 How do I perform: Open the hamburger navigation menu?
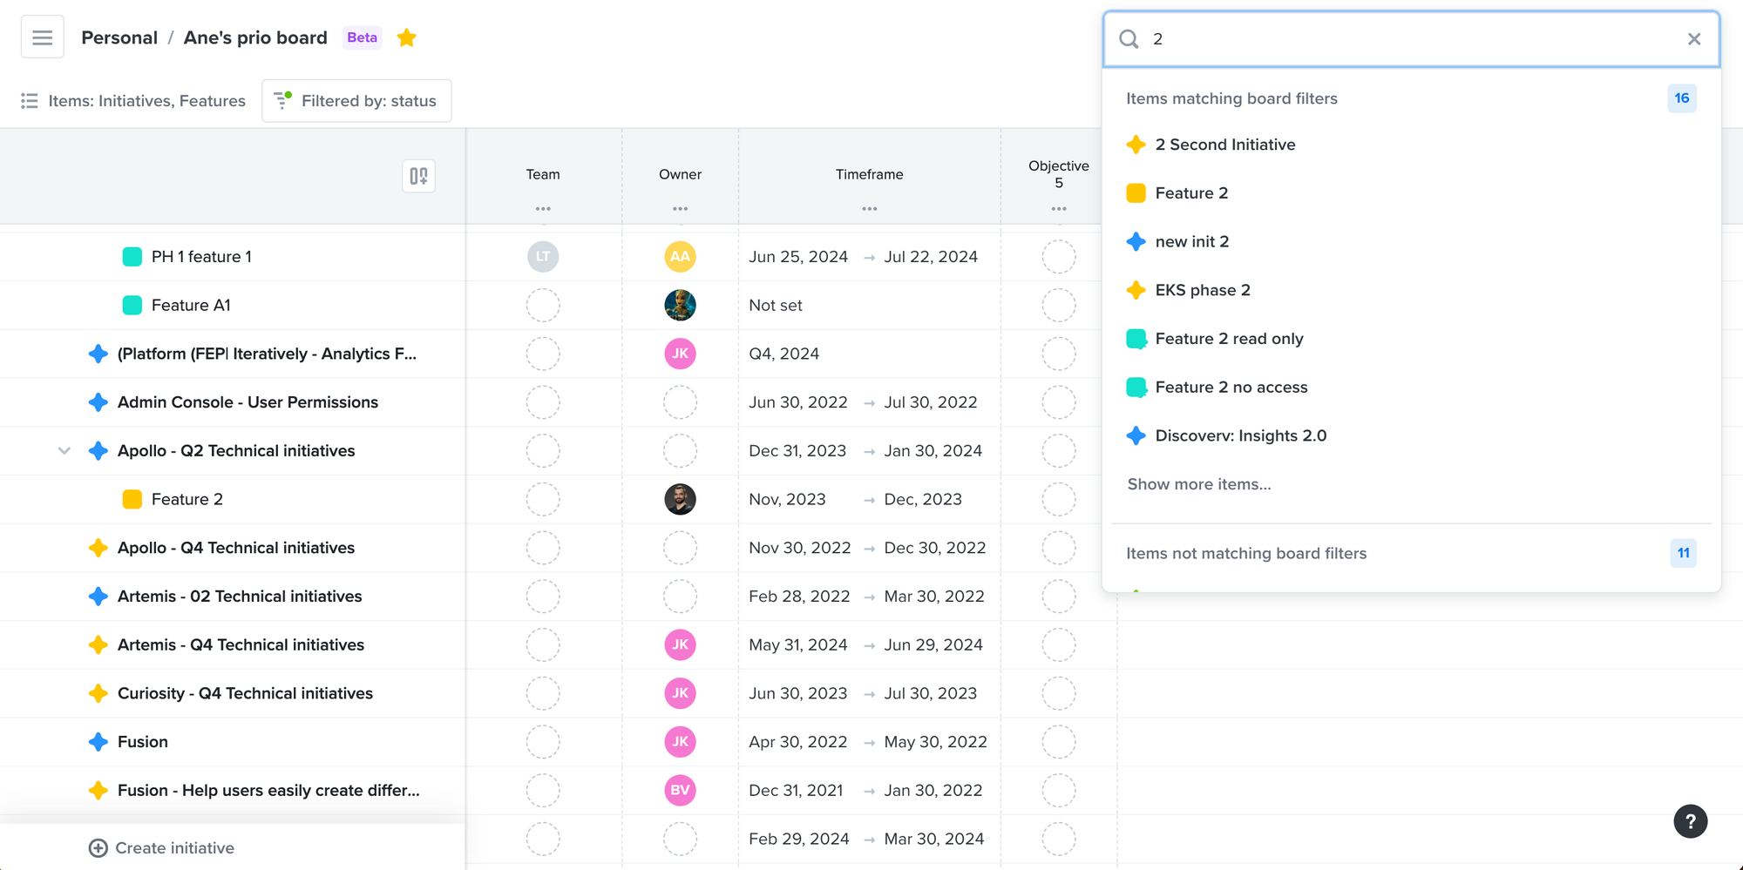[42, 36]
